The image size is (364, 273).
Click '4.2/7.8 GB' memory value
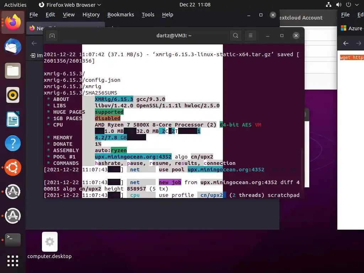click(111, 138)
